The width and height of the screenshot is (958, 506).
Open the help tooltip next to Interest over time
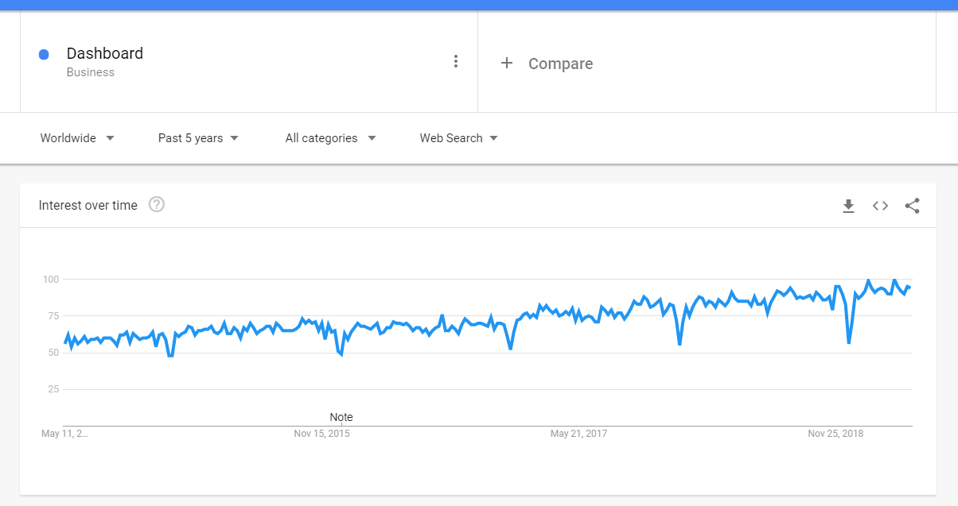point(157,204)
